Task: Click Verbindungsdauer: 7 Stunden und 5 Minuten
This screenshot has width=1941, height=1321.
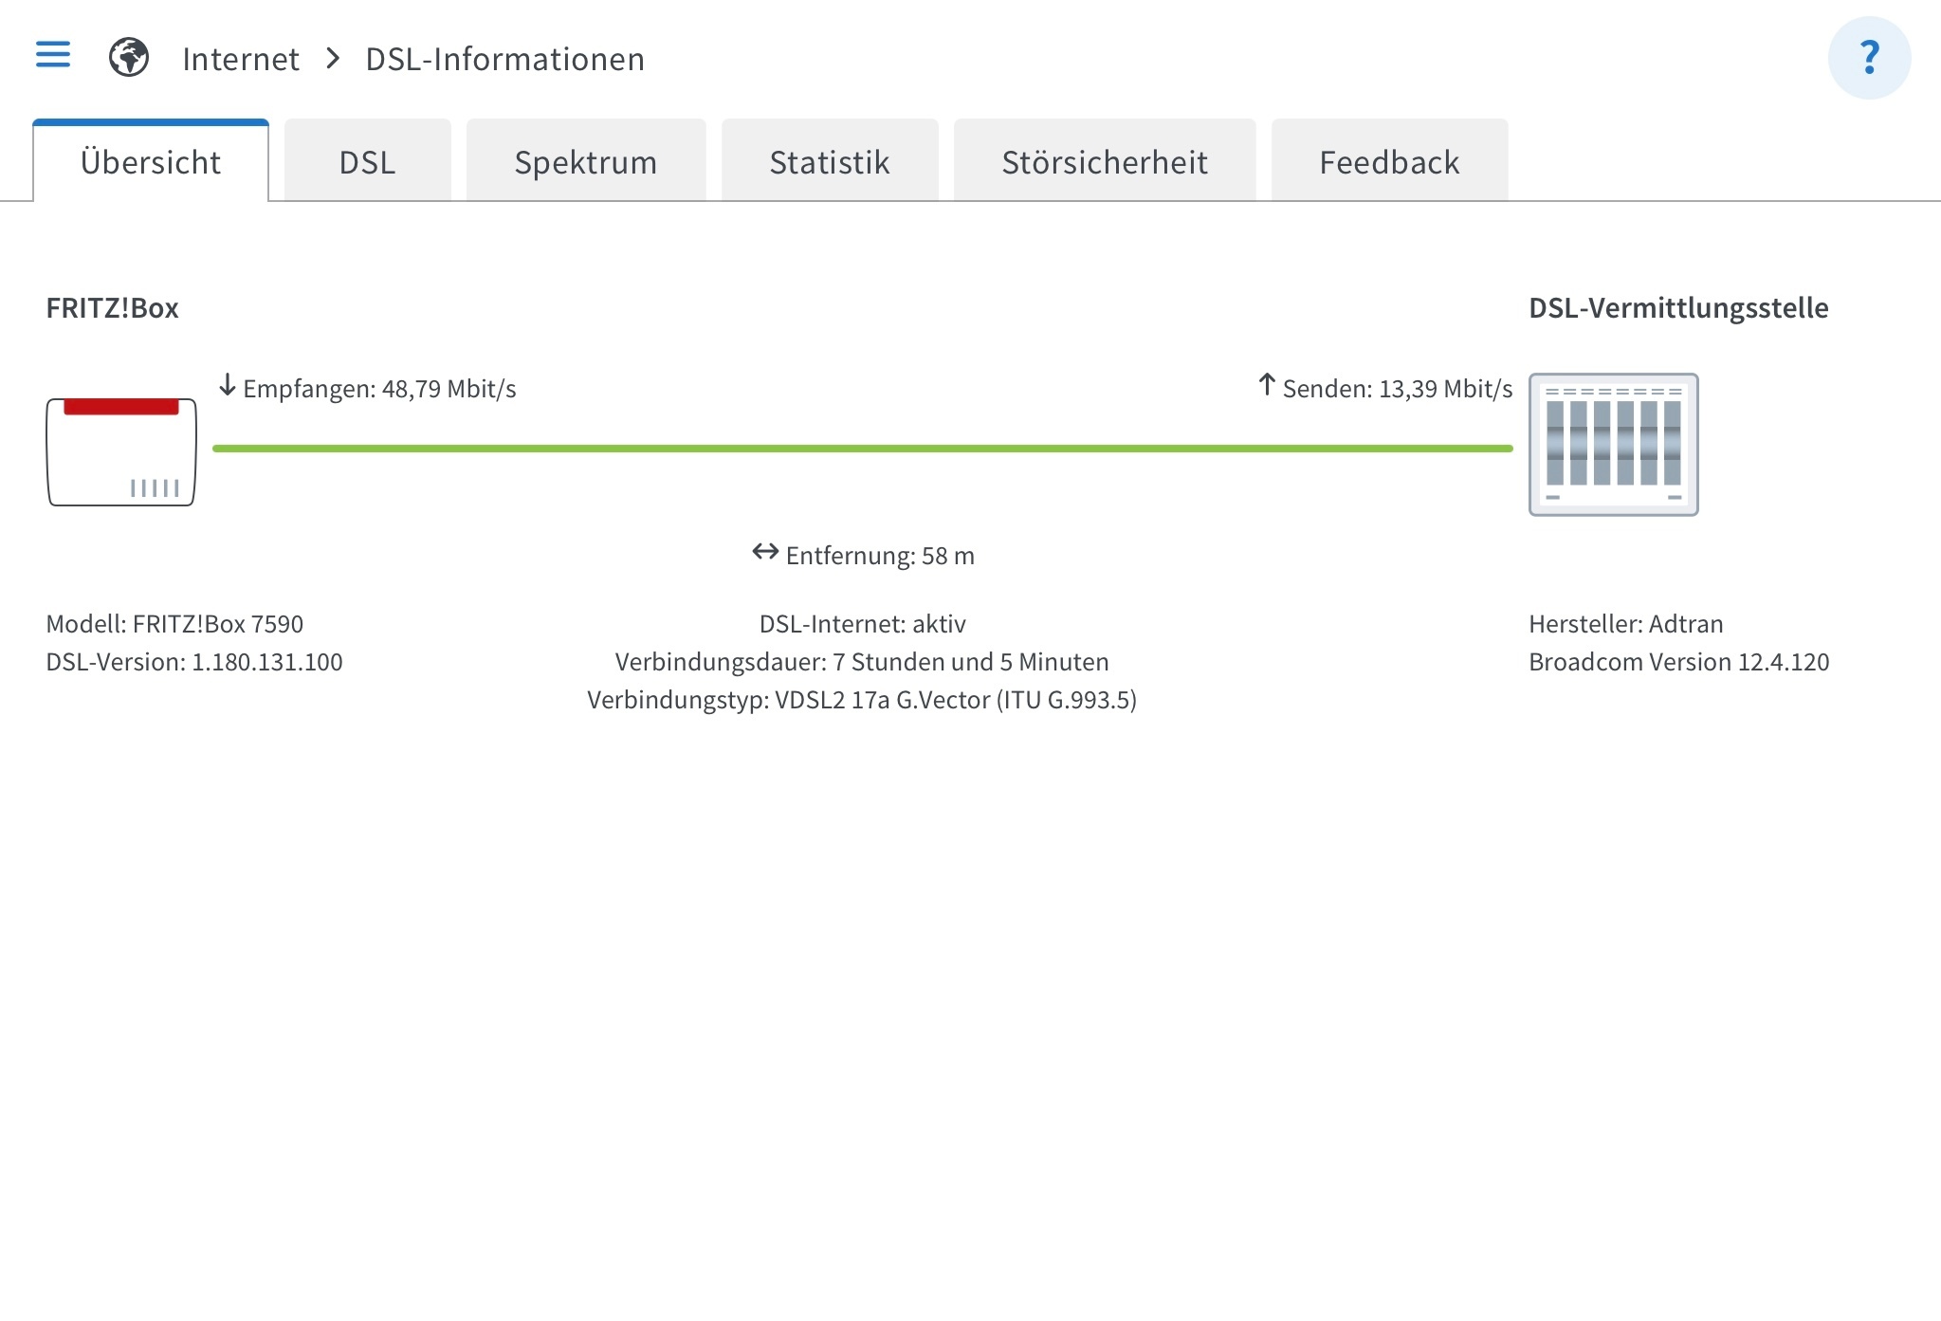Action: (862, 662)
